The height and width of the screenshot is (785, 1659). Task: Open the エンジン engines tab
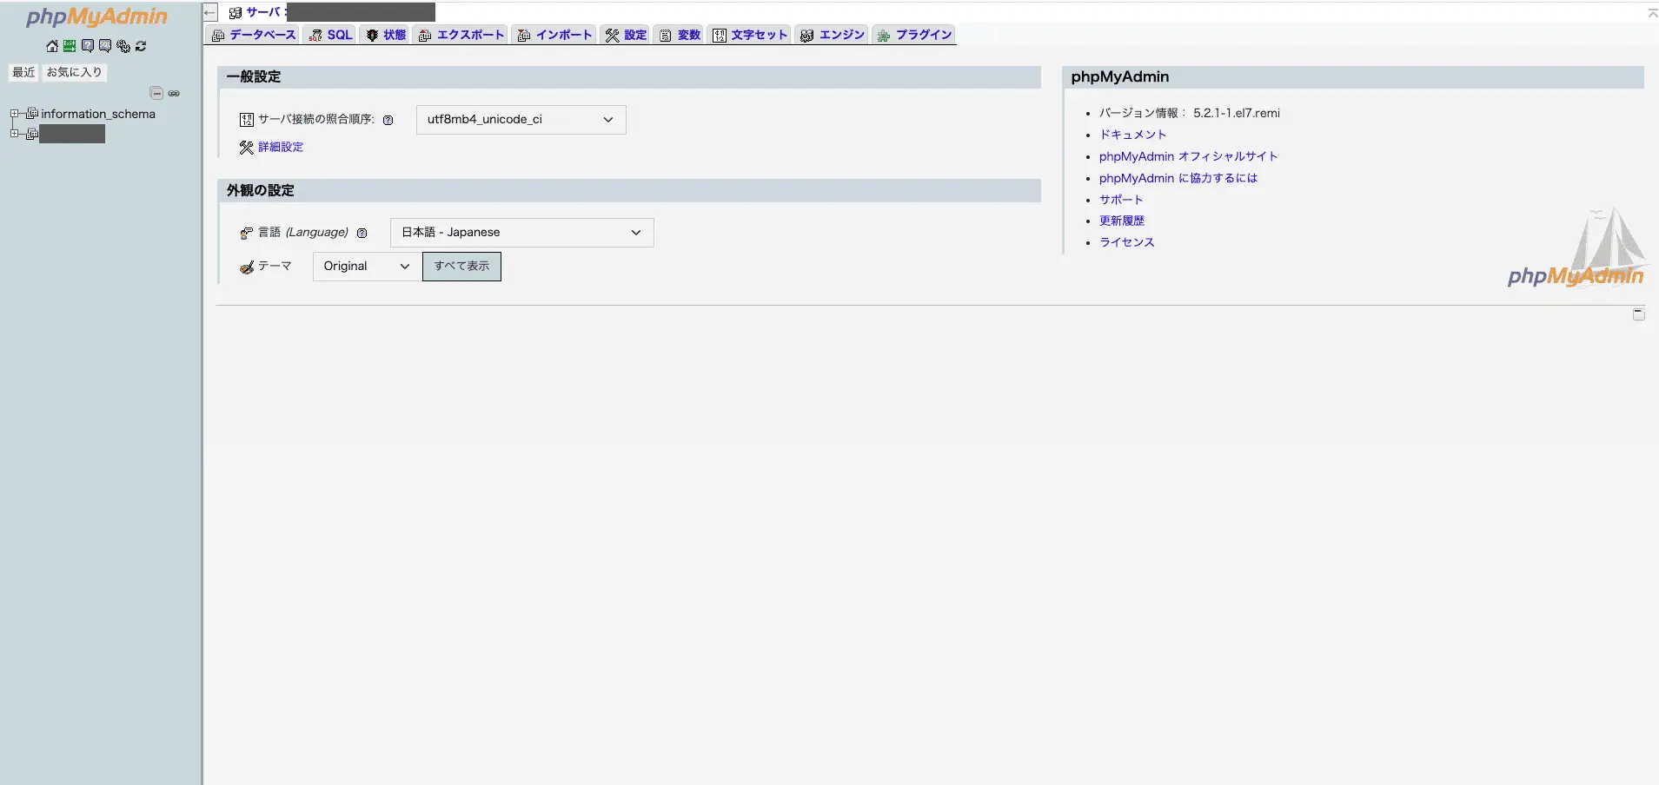pyautogui.click(x=833, y=35)
